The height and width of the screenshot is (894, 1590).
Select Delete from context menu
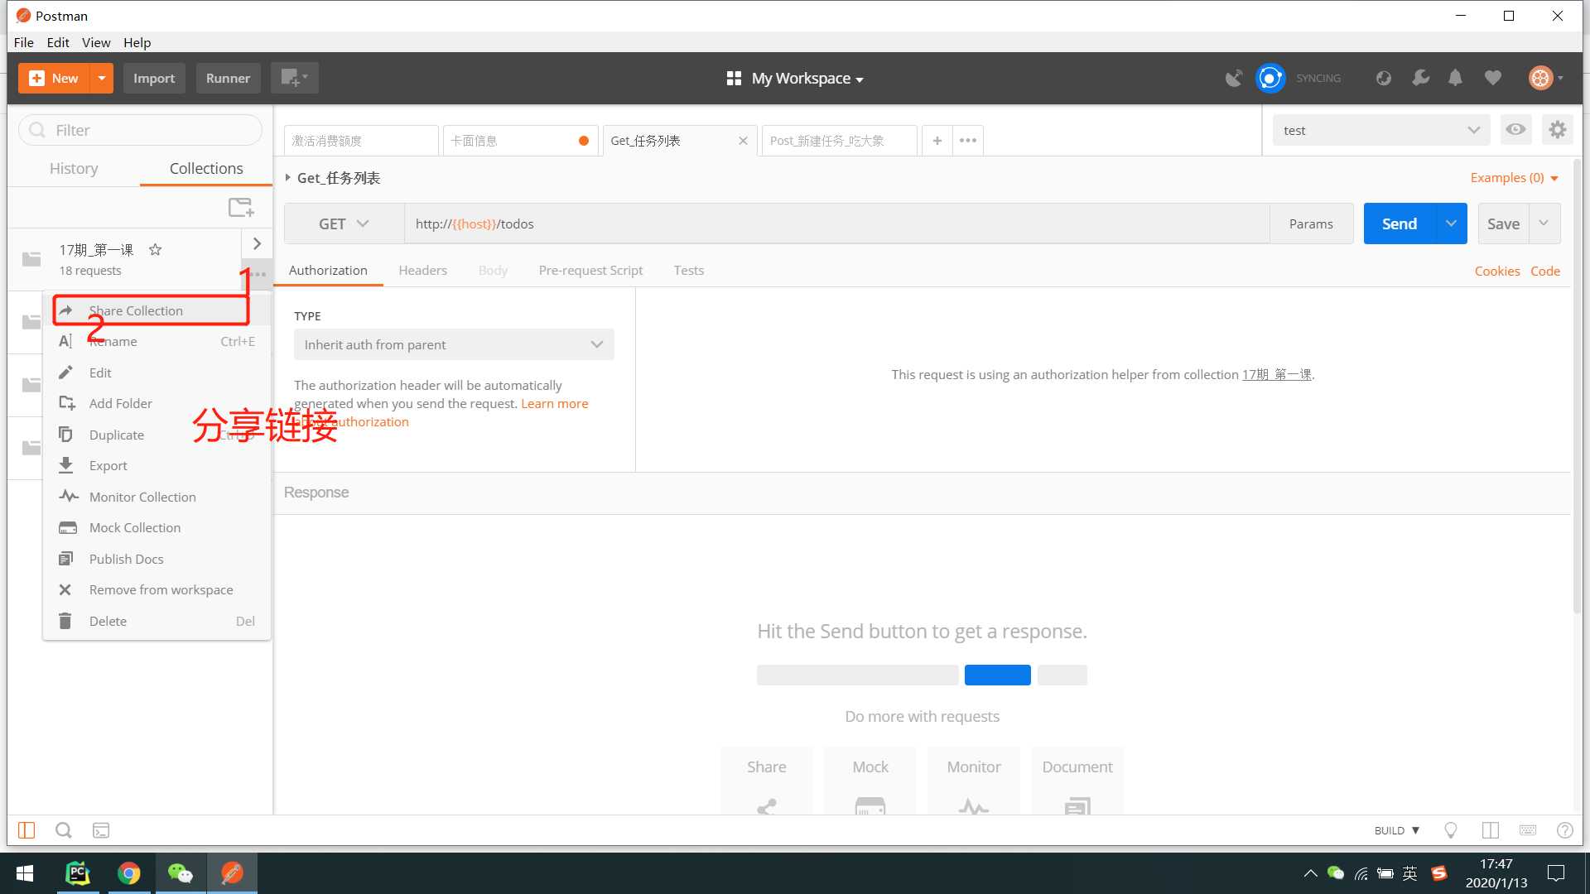pos(157,621)
